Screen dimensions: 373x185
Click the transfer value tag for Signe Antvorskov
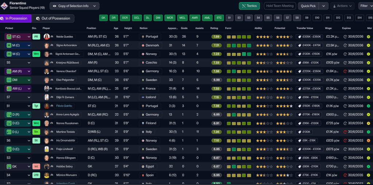309,45
